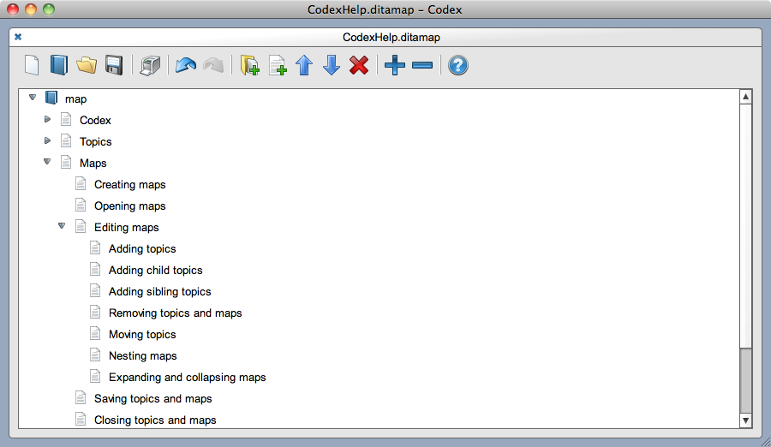Expand the Topics tree node
Image resolution: width=771 pixels, height=447 pixels.
point(48,141)
